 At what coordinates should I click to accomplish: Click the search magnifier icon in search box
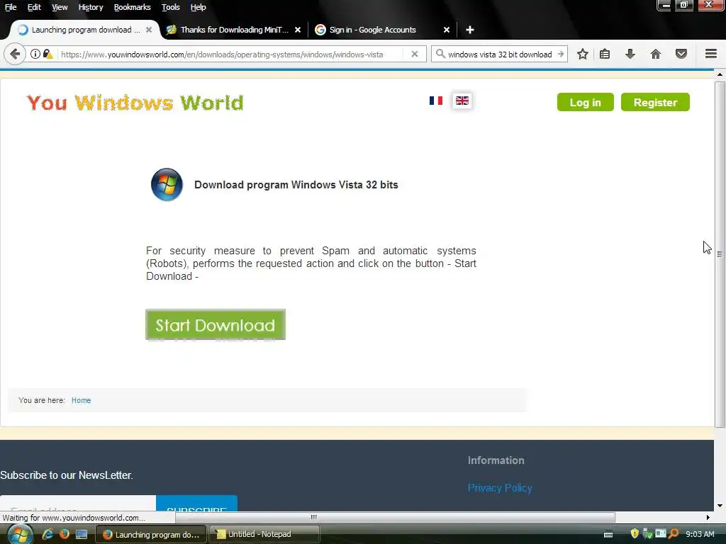[440, 54]
